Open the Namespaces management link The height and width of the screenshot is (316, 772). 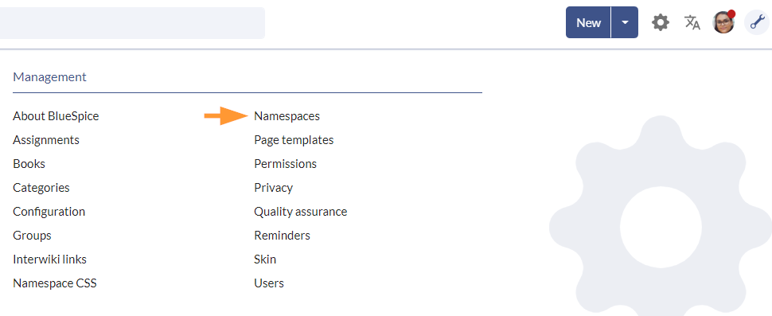287,116
